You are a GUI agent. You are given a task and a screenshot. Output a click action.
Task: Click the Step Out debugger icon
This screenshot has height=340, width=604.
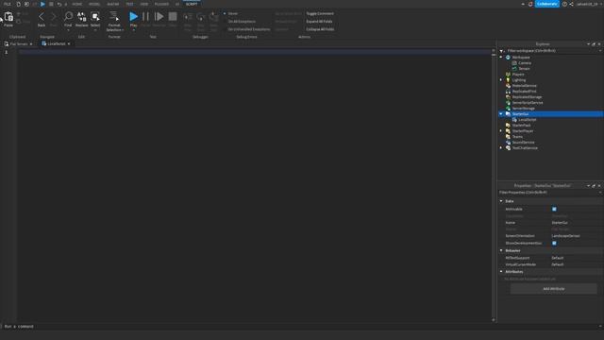213,17
